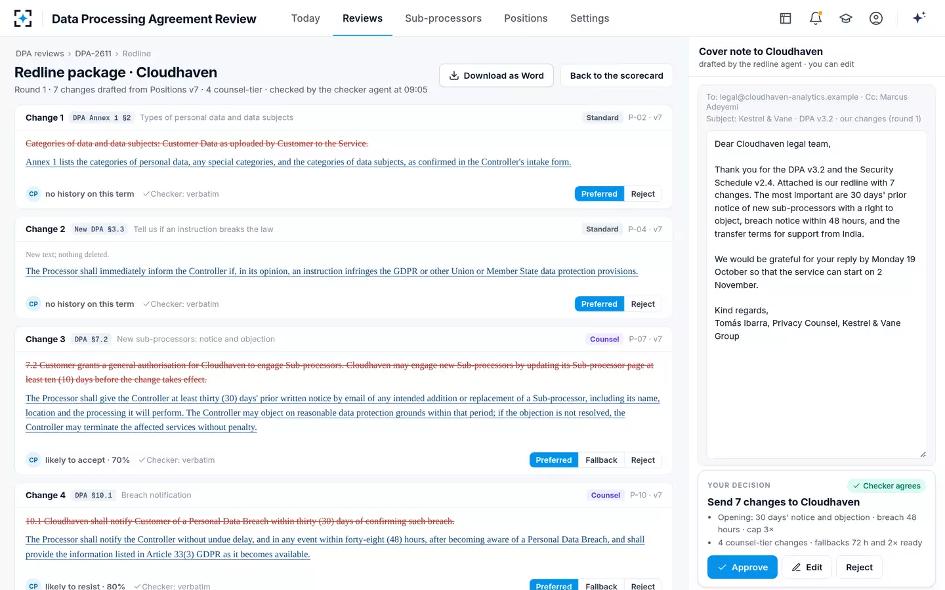945x590 pixels.
Task: Switch to the Reviews tab
Action: click(362, 18)
